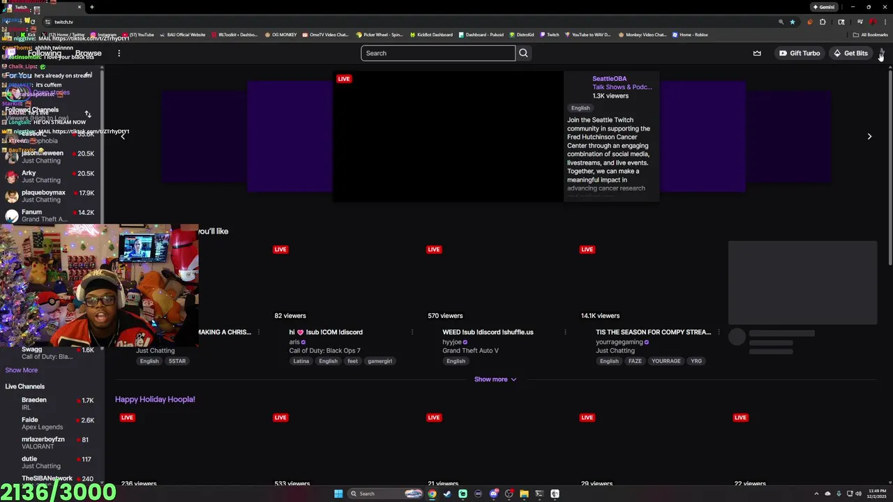The width and height of the screenshot is (893, 502).
Task: Open options for the aris stream card
Action: pos(412,332)
